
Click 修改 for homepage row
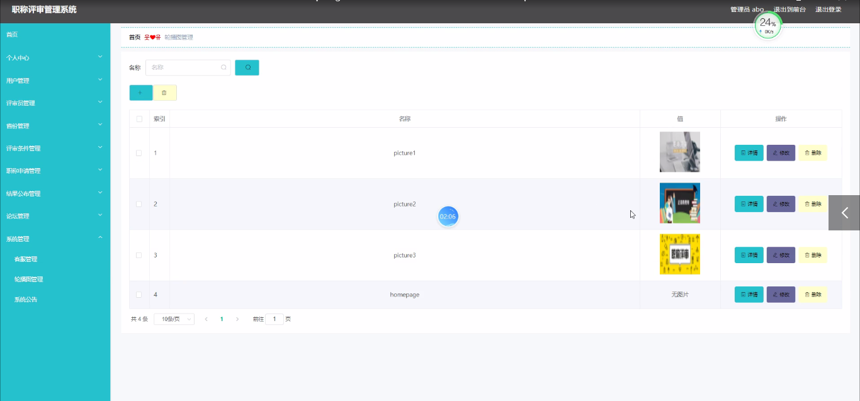[x=781, y=295]
